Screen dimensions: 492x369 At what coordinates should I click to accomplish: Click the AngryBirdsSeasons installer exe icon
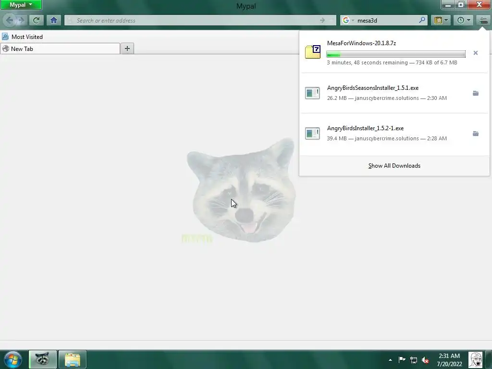pos(312,93)
